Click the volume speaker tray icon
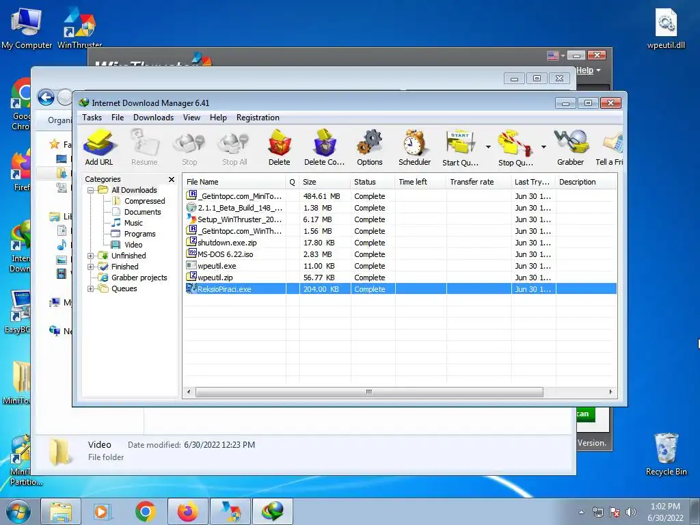This screenshot has height=525, width=700. point(631,512)
